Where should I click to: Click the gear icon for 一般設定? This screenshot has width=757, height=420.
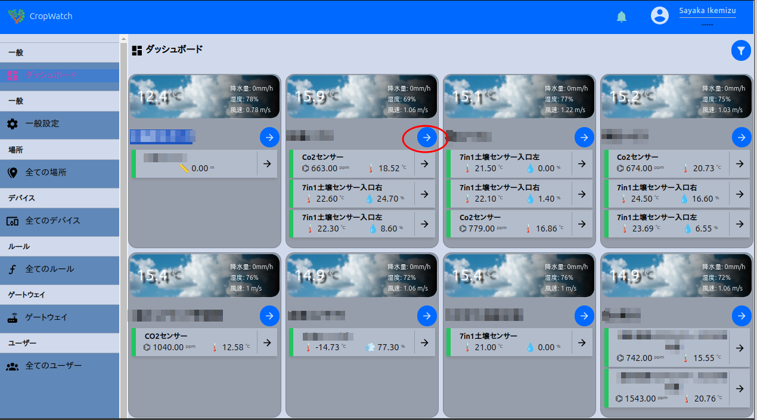click(x=13, y=124)
